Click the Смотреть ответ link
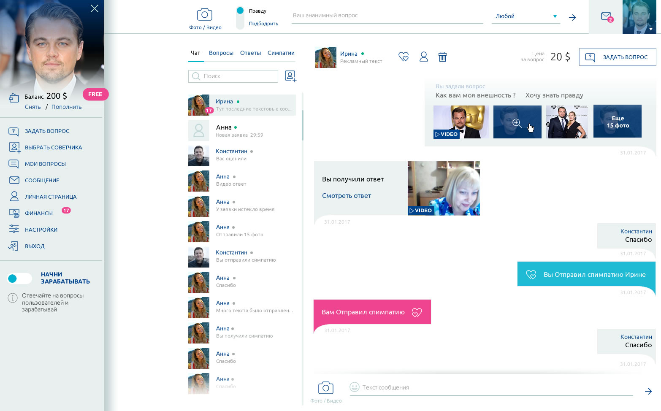The image size is (661, 411). click(347, 196)
